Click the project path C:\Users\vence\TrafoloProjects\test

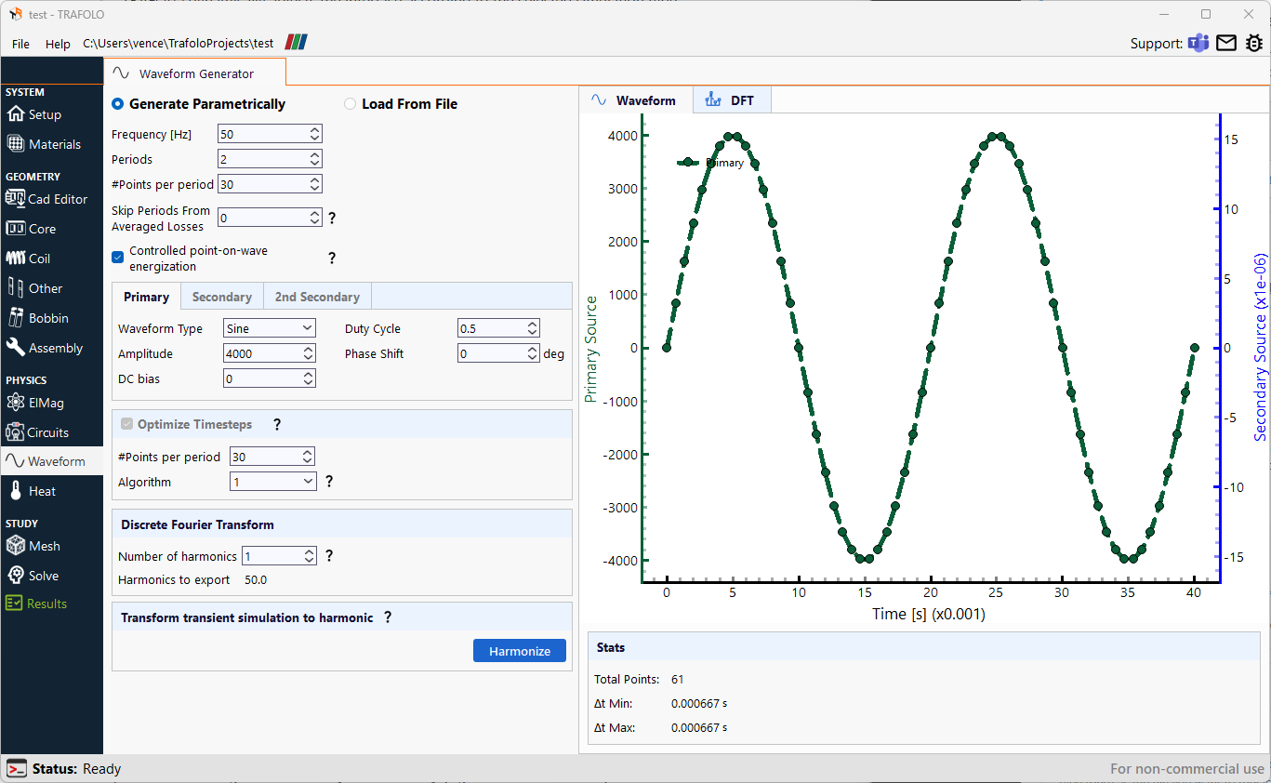click(179, 44)
